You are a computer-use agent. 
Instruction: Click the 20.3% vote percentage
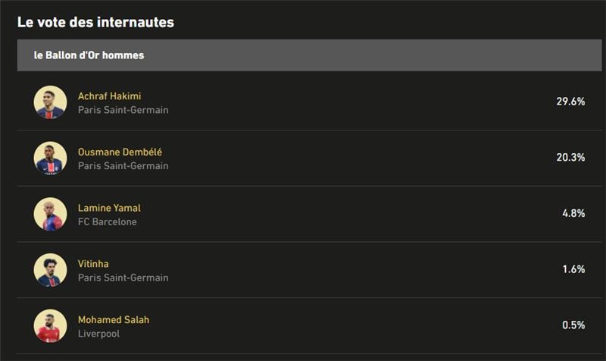pos(570,158)
